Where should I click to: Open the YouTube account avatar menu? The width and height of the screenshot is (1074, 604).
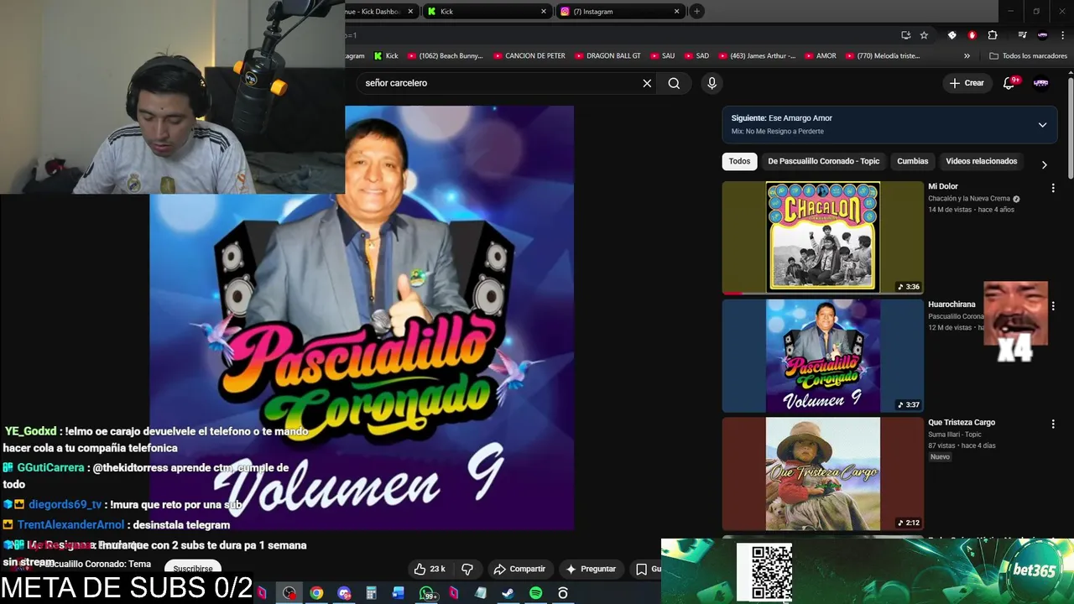click(1041, 83)
